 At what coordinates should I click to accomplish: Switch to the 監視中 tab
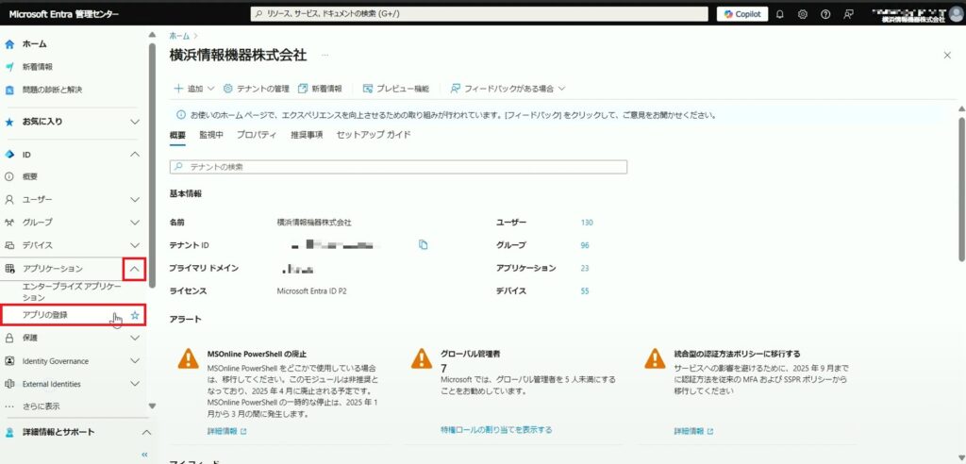tap(210, 135)
